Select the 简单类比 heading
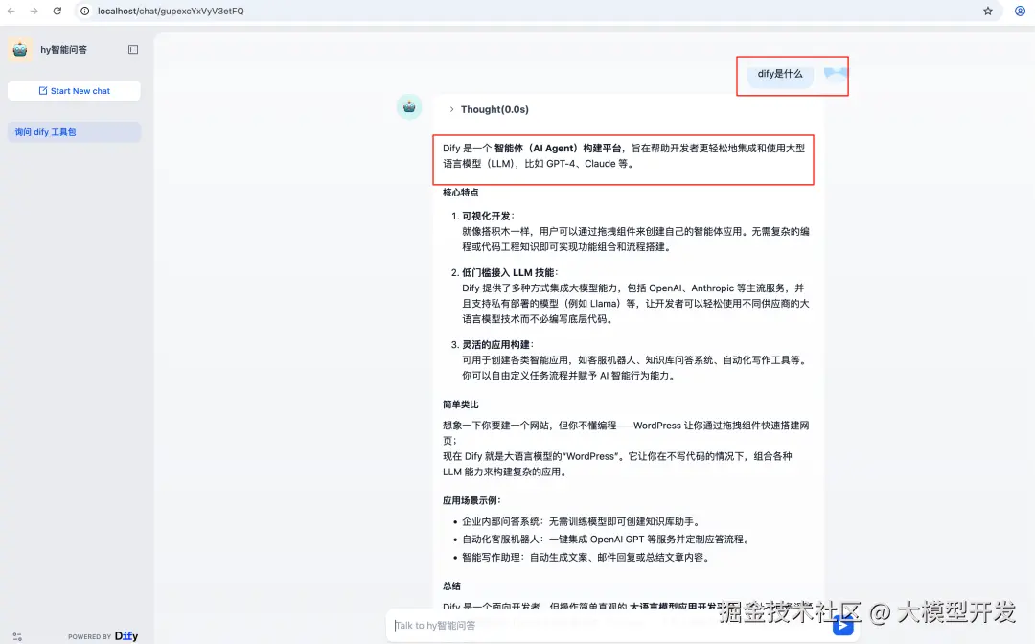Image resolution: width=1035 pixels, height=644 pixels. (x=461, y=404)
